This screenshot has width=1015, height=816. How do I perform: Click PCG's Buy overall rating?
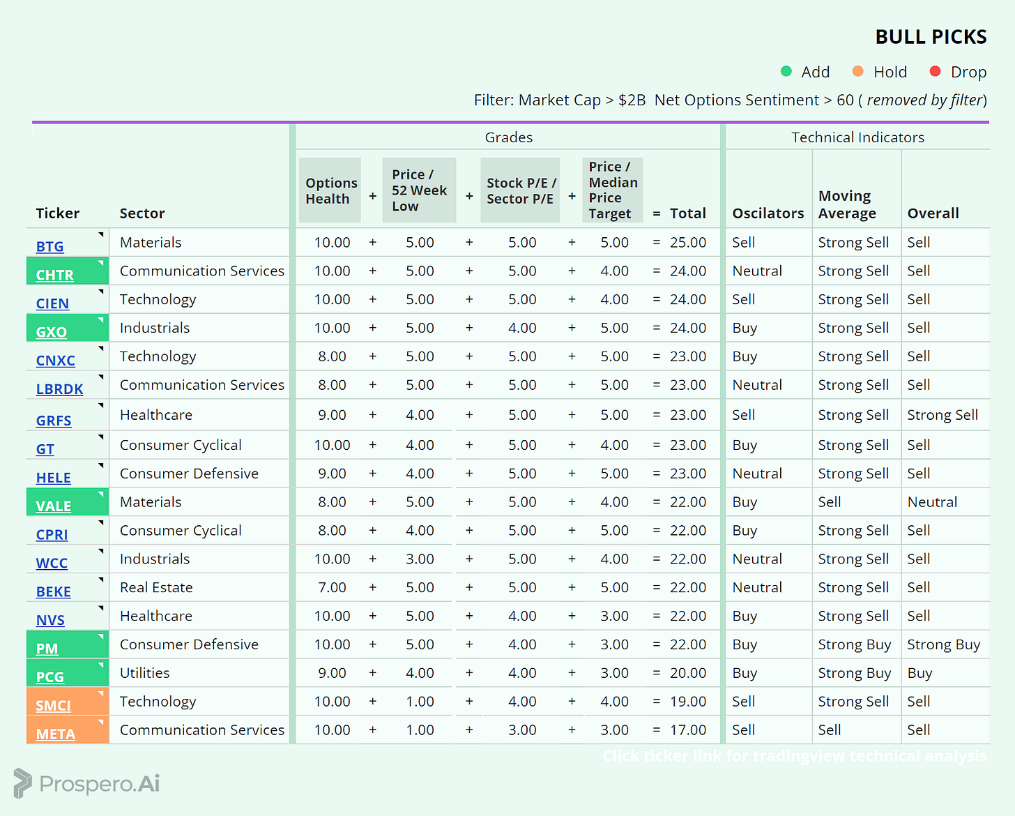click(x=919, y=673)
